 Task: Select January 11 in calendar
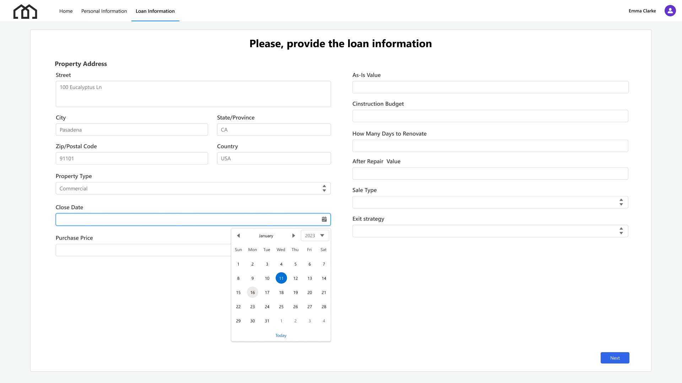tap(281, 278)
